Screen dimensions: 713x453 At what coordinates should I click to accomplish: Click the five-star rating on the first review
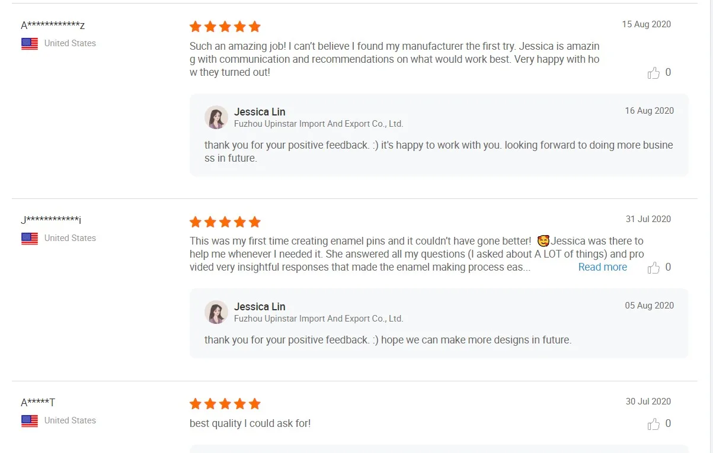pos(225,27)
